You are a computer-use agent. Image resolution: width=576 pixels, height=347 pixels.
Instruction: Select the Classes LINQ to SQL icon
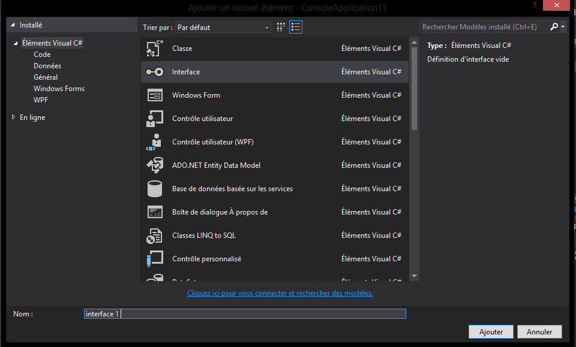tap(154, 235)
